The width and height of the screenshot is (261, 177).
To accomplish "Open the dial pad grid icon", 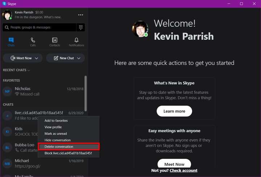I will (x=81, y=27).
